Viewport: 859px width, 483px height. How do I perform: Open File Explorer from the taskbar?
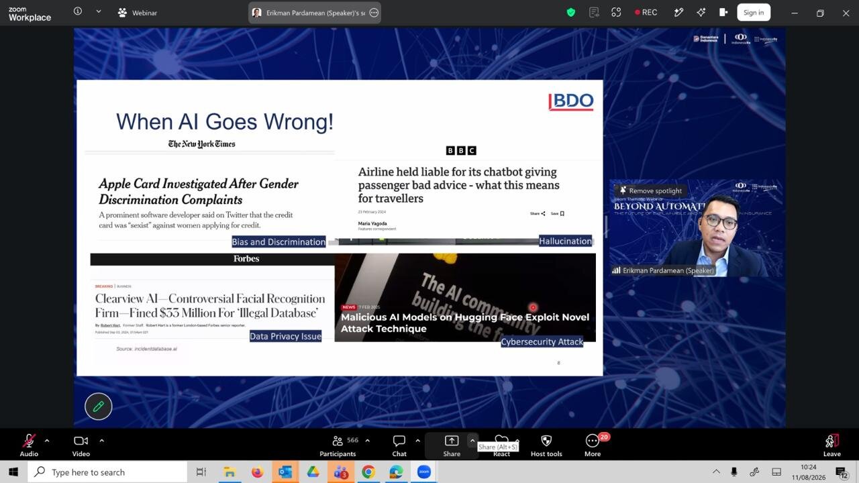[x=229, y=472]
